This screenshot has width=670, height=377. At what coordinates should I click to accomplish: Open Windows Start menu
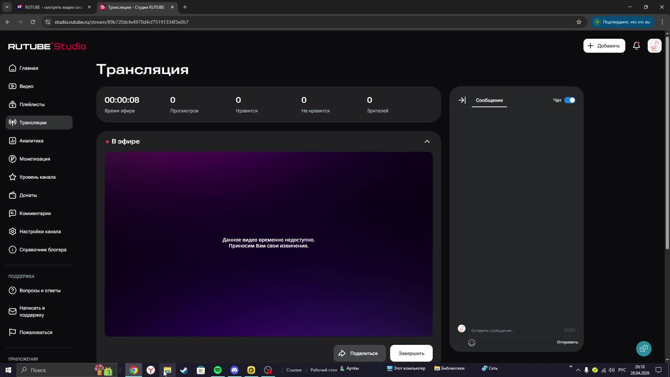[x=8, y=370]
